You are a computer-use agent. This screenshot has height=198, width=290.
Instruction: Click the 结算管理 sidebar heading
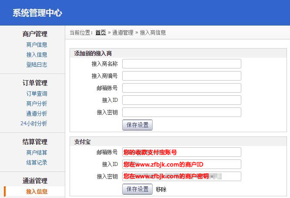35,142
